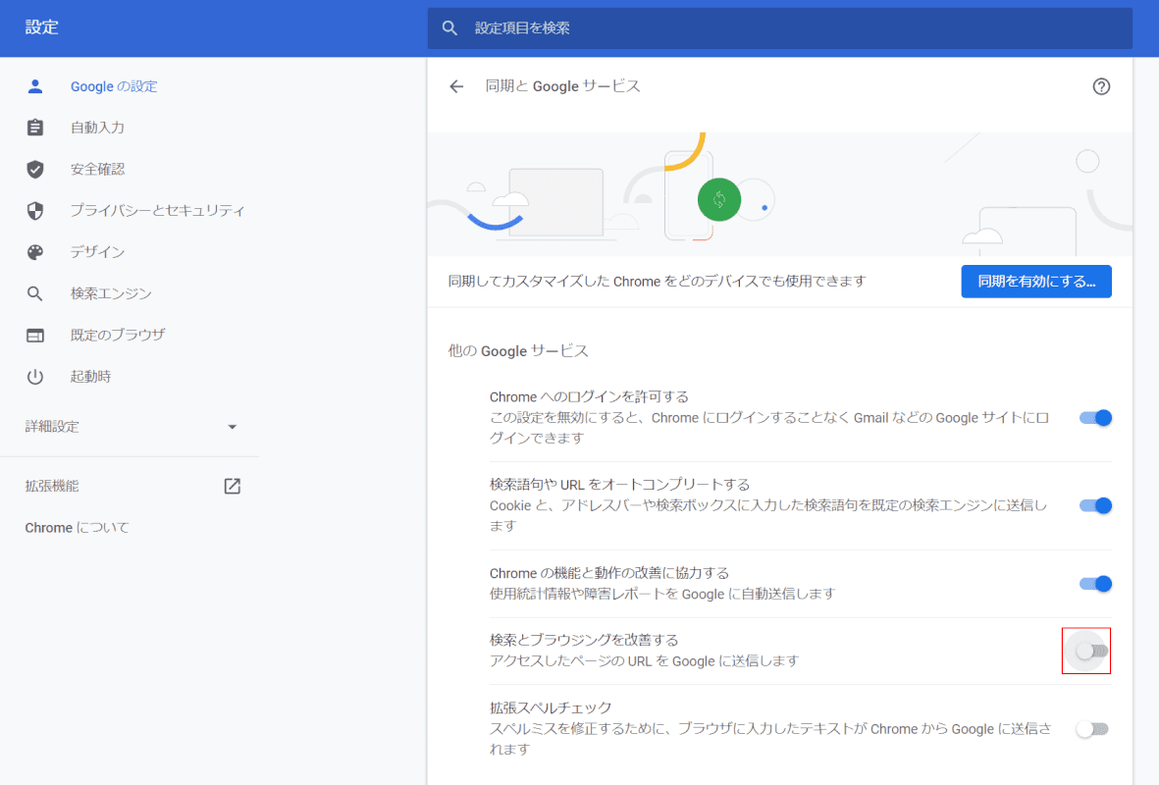The image size is (1159, 785).
Task: Expand the 詳細設定 dropdown arrow
Action: point(233,427)
